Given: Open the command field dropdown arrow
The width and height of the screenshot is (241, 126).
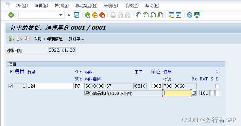Looking at the screenshot, I should [61, 15].
